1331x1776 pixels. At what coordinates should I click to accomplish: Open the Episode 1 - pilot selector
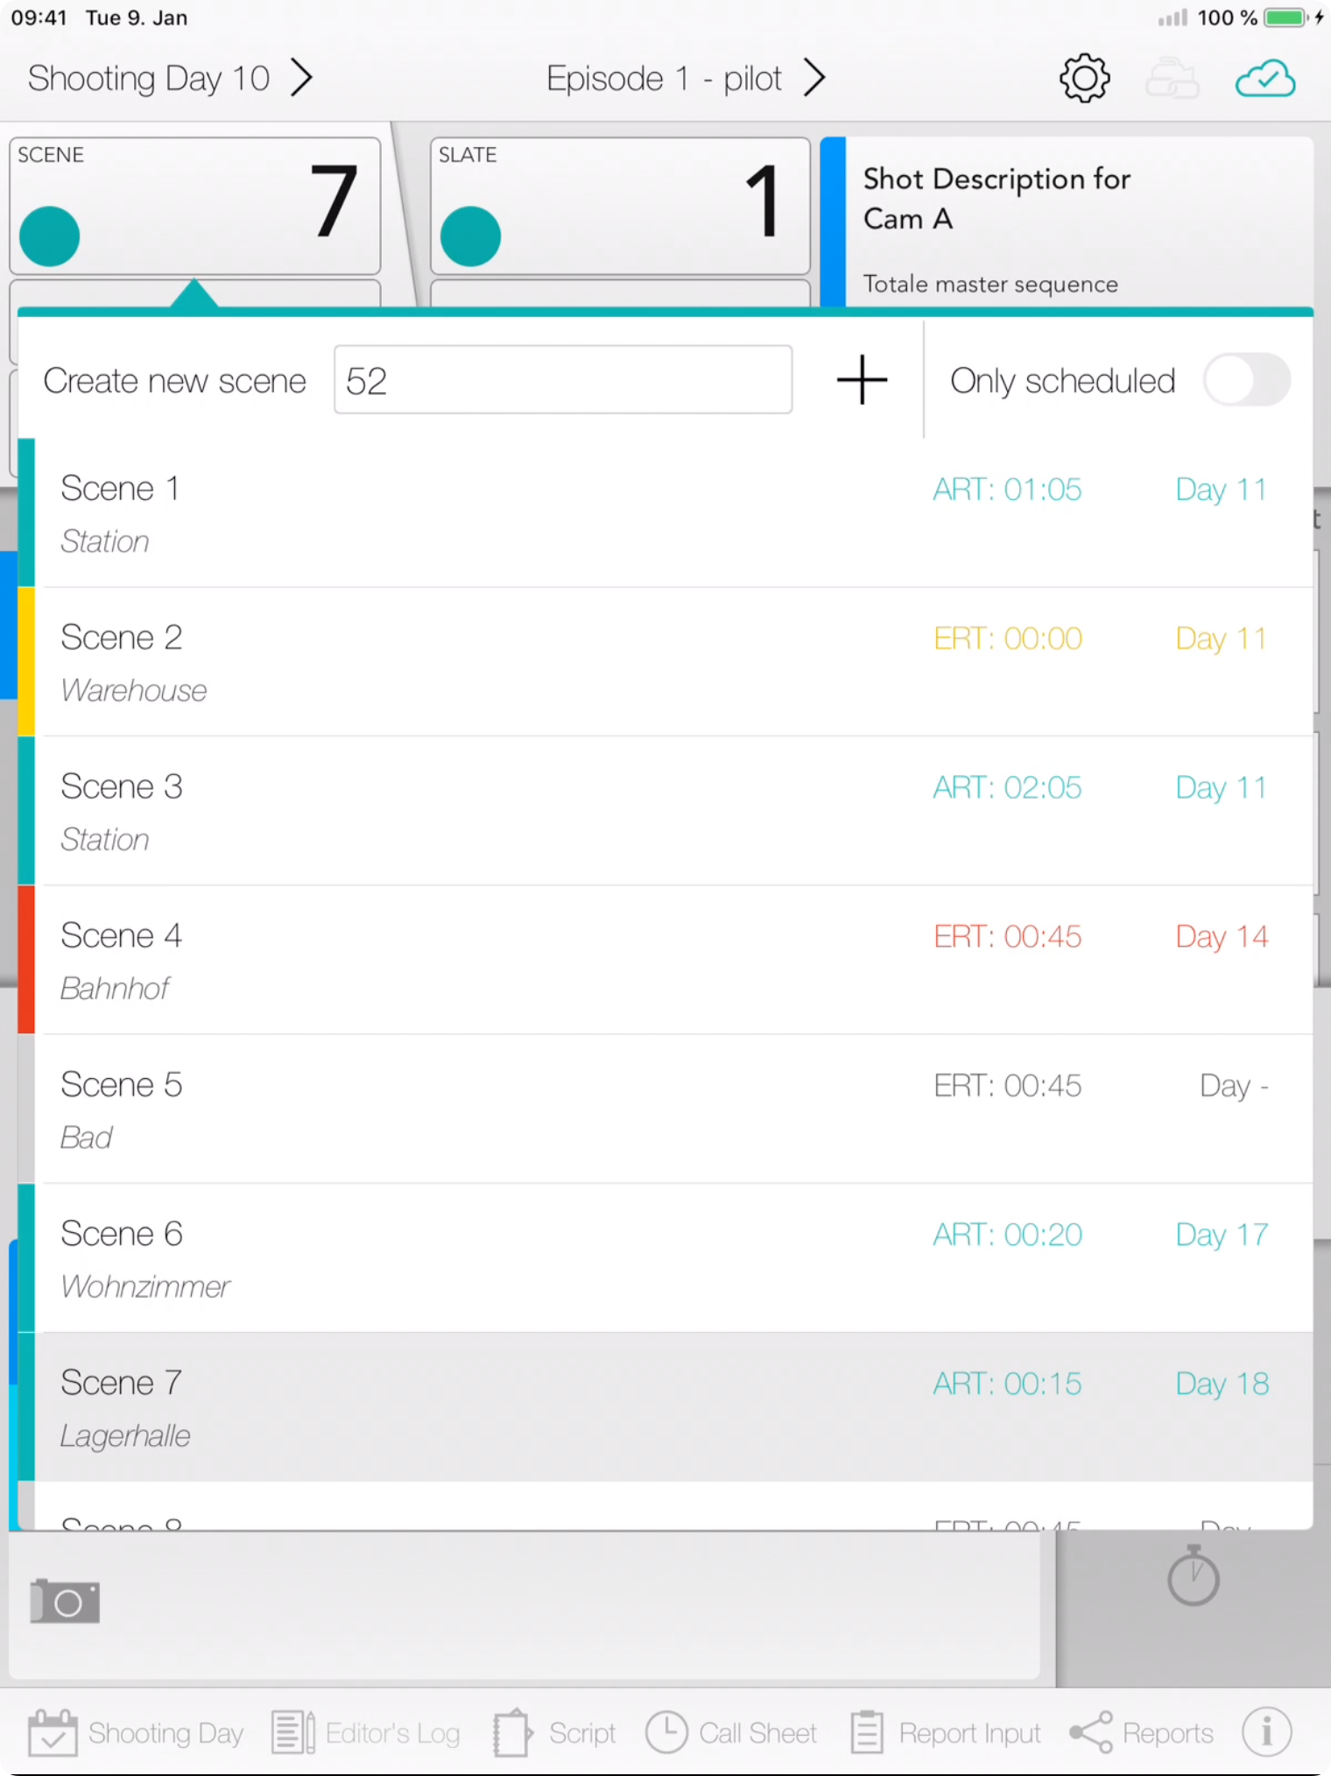686,78
